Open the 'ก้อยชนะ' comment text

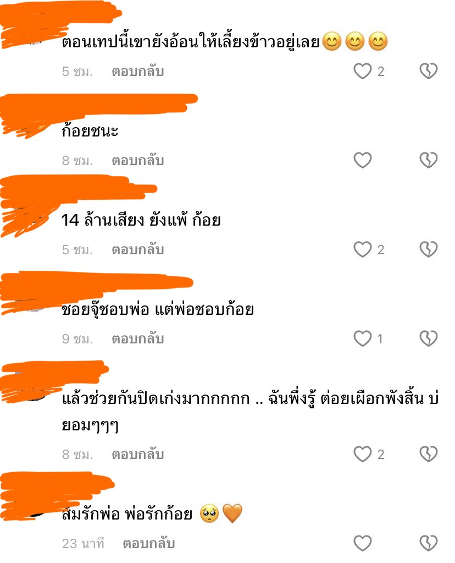pyautogui.click(x=90, y=130)
